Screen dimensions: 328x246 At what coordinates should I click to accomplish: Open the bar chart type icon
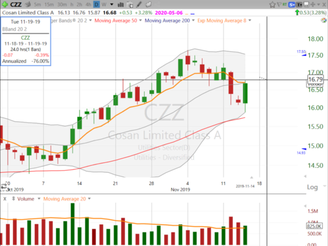[120, 4]
